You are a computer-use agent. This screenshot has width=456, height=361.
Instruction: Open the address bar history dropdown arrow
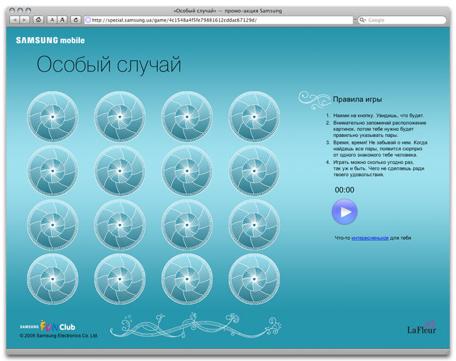coord(354,20)
